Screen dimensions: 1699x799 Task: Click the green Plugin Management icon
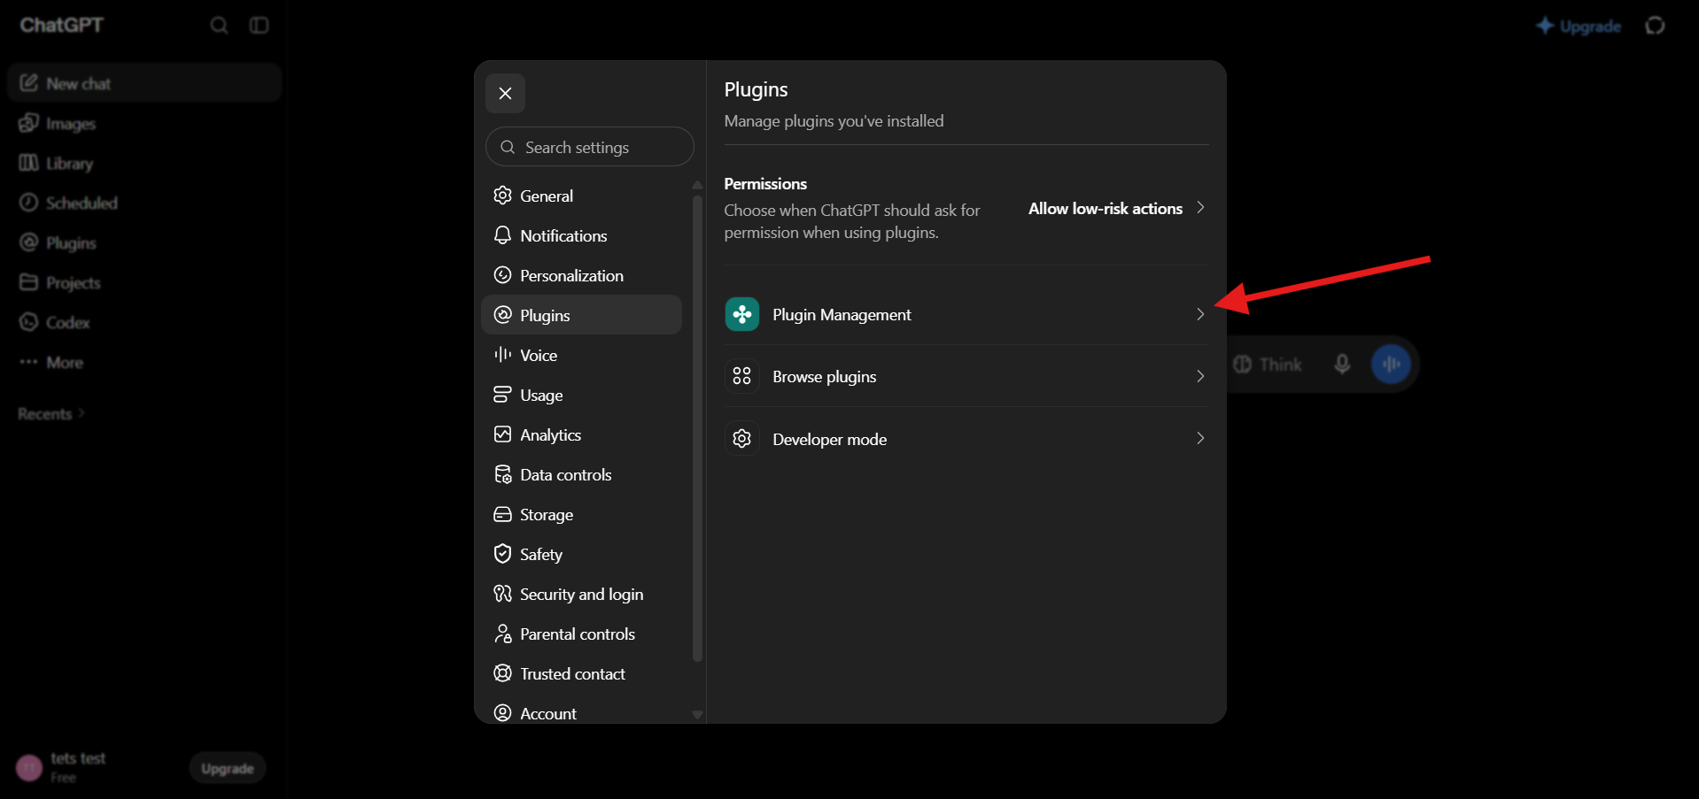point(742,314)
